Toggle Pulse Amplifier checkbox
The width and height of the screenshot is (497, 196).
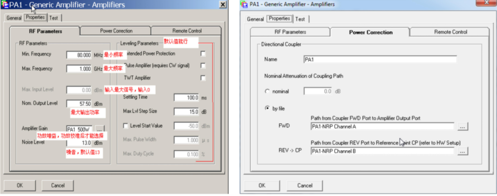(203, 66)
